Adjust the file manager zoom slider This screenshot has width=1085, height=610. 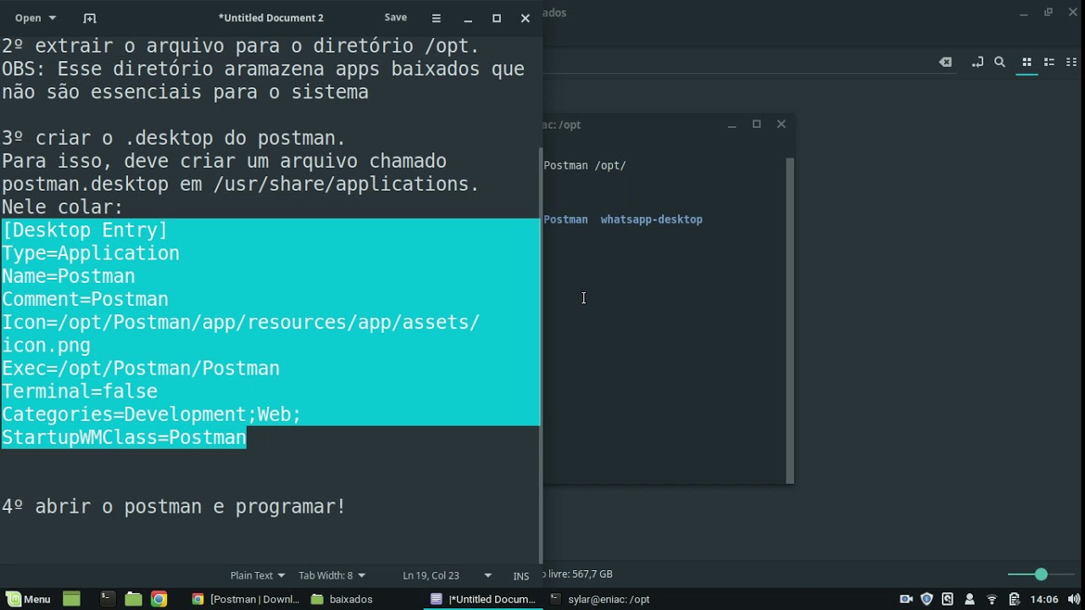click(1040, 574)
